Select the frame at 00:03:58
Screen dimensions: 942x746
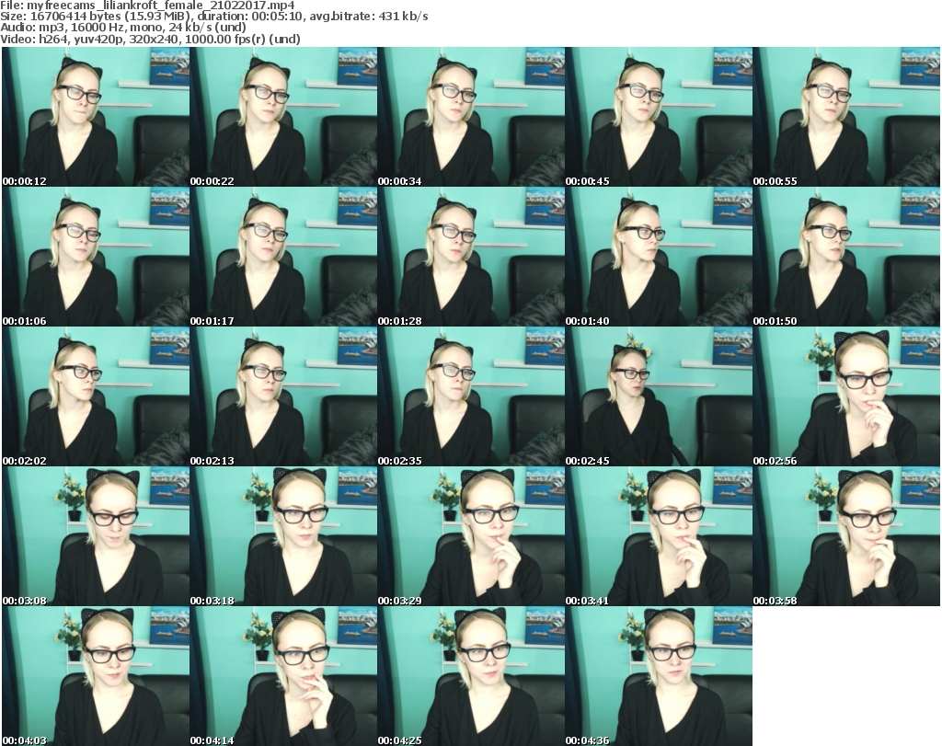(846, 536)
